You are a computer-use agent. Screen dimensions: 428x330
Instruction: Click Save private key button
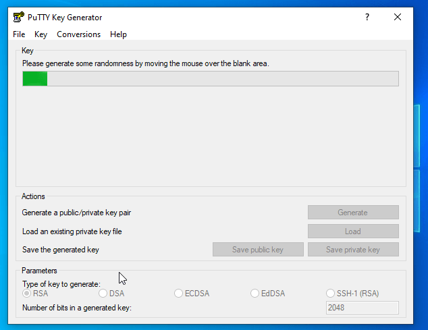point(353,250)
